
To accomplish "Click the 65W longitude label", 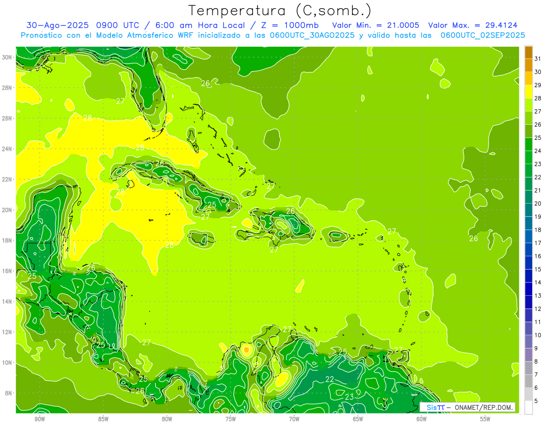I will [x=358, y=419].
